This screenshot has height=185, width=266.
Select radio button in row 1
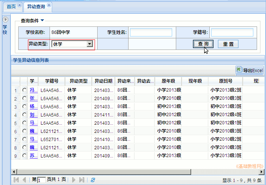[25, 90]
